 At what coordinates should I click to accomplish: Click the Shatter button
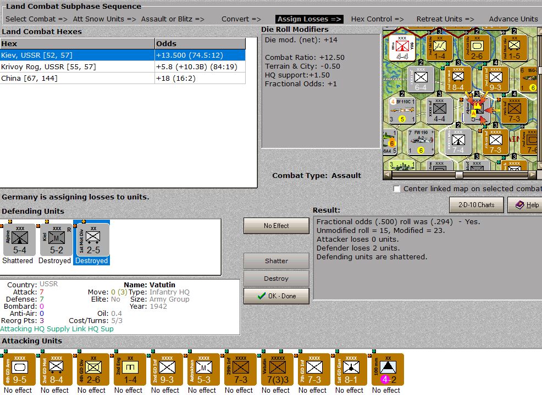coord(276,261)
